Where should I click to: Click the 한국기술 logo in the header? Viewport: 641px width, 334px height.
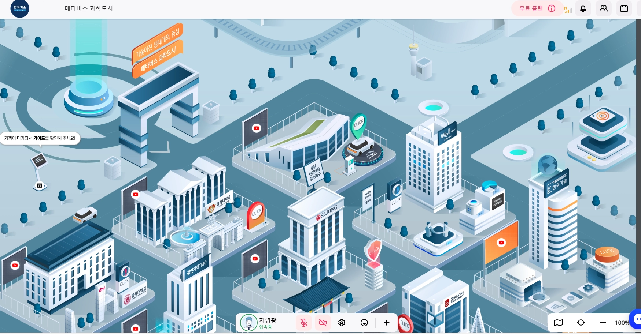20,8
